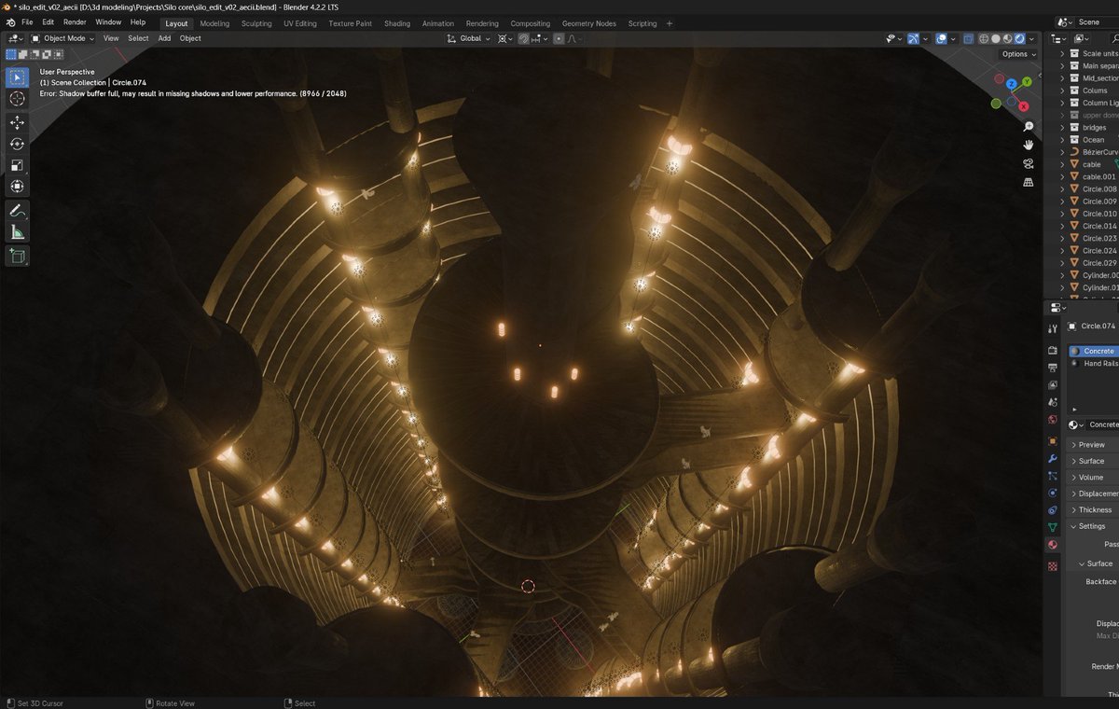1119x709 pixels.
Task: Switch to the Shading workspace tab
Action: click(397, 23)
